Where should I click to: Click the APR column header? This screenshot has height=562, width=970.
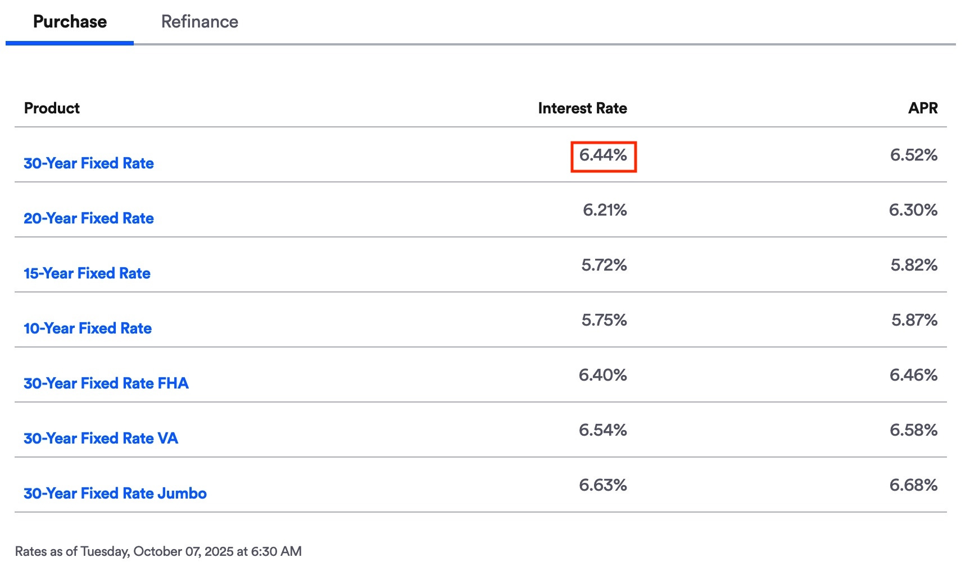(x=923, y=108)
